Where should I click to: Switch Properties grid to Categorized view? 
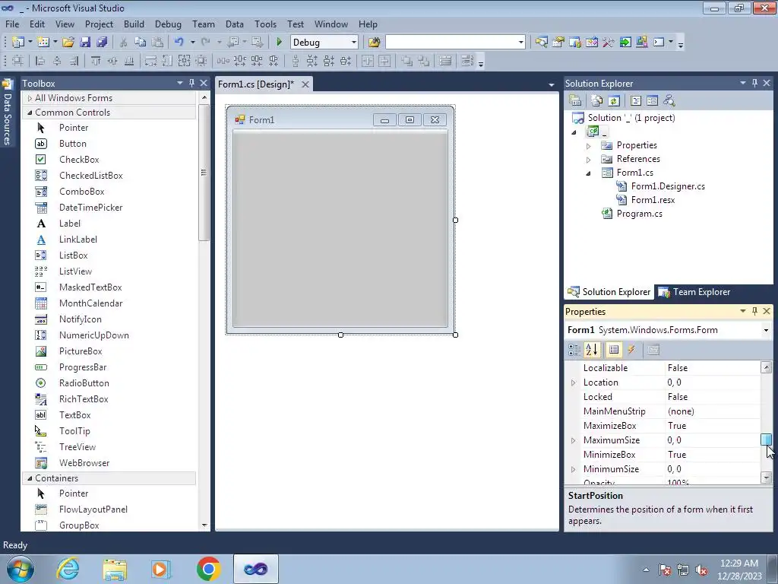coord(574,350)
